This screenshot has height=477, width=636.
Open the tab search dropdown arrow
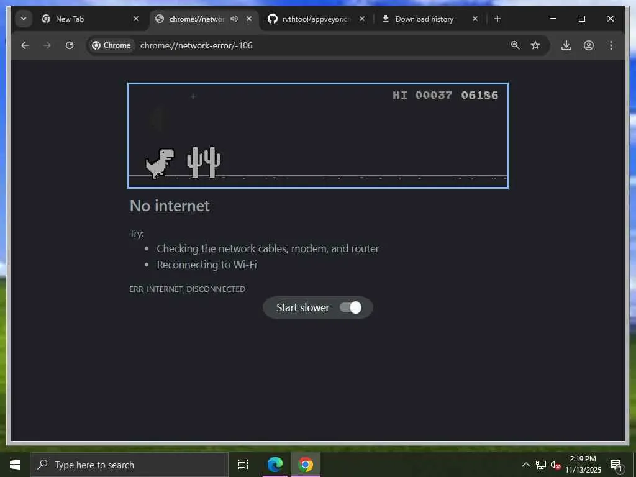point(24,19)
